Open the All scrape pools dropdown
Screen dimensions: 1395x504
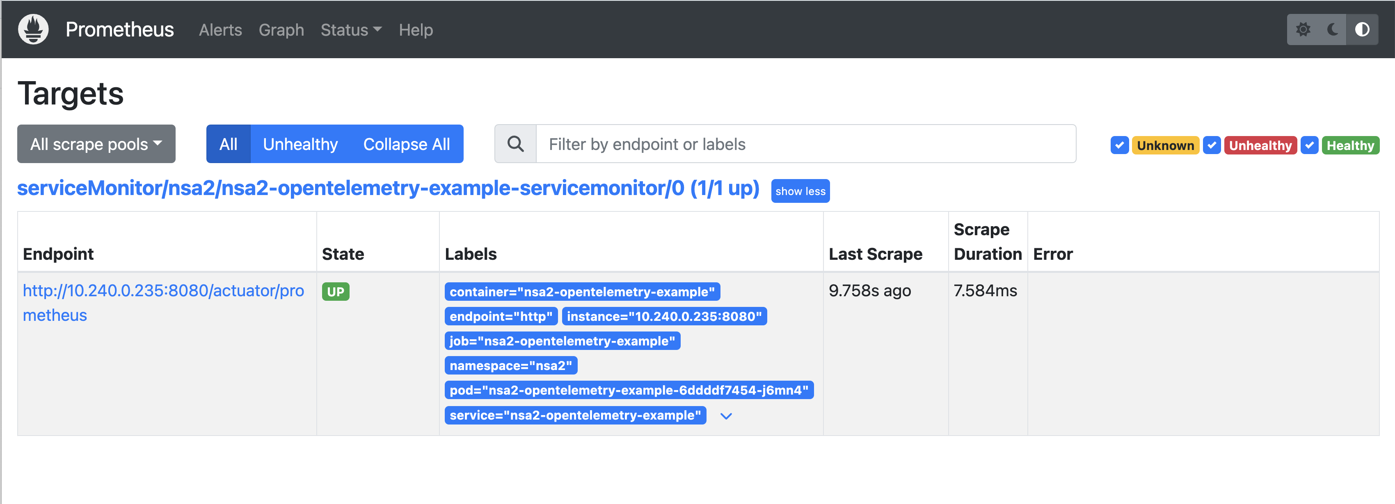pyautogui.click(x=96, y=144)
